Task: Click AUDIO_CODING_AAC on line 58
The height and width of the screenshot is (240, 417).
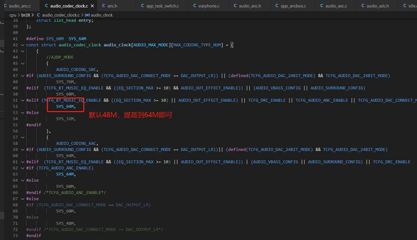Action: tap(76, 143)
